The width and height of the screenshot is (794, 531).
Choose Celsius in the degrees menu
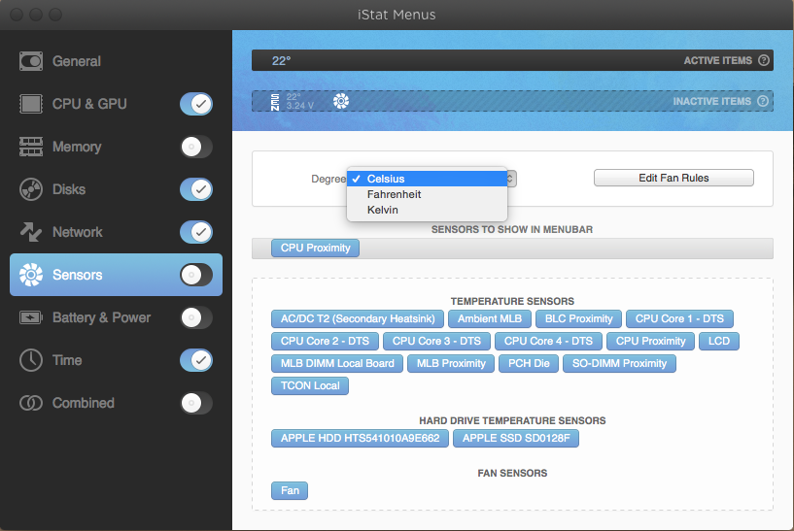click(427, 179)
